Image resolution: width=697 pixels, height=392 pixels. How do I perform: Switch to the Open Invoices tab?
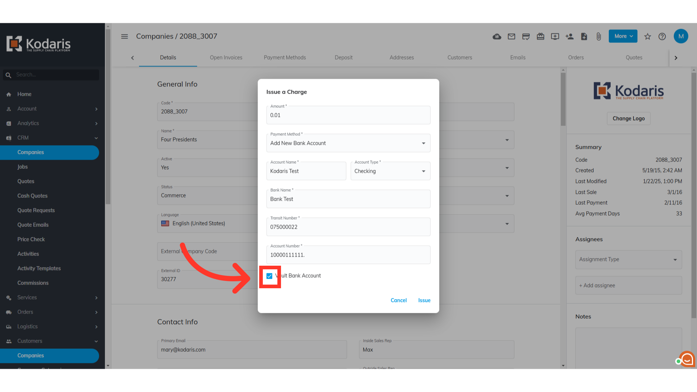pos(226,57)
